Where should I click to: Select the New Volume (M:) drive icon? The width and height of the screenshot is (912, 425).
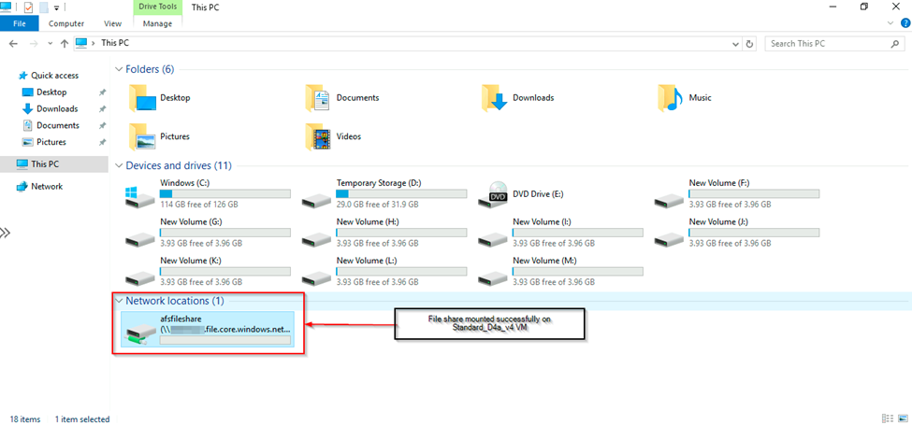[x=493, y=278]
